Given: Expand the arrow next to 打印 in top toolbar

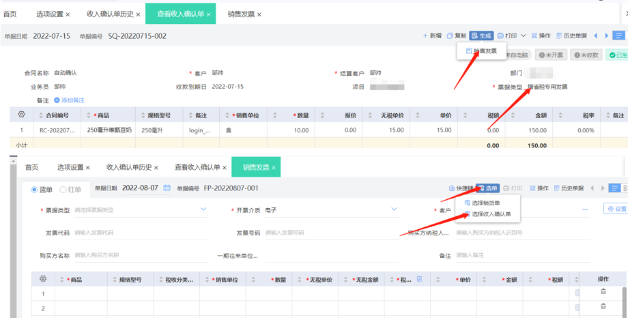Looking at the screenshot, I should [x=524, y=35].
